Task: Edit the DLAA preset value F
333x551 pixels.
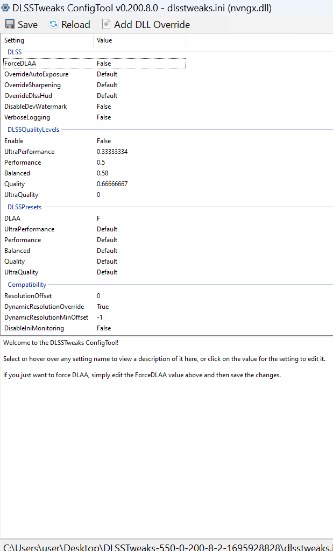Action: click(98, 218)
